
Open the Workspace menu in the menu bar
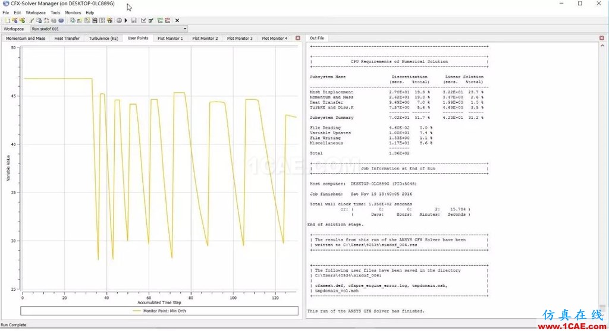[x=36, y=12]
